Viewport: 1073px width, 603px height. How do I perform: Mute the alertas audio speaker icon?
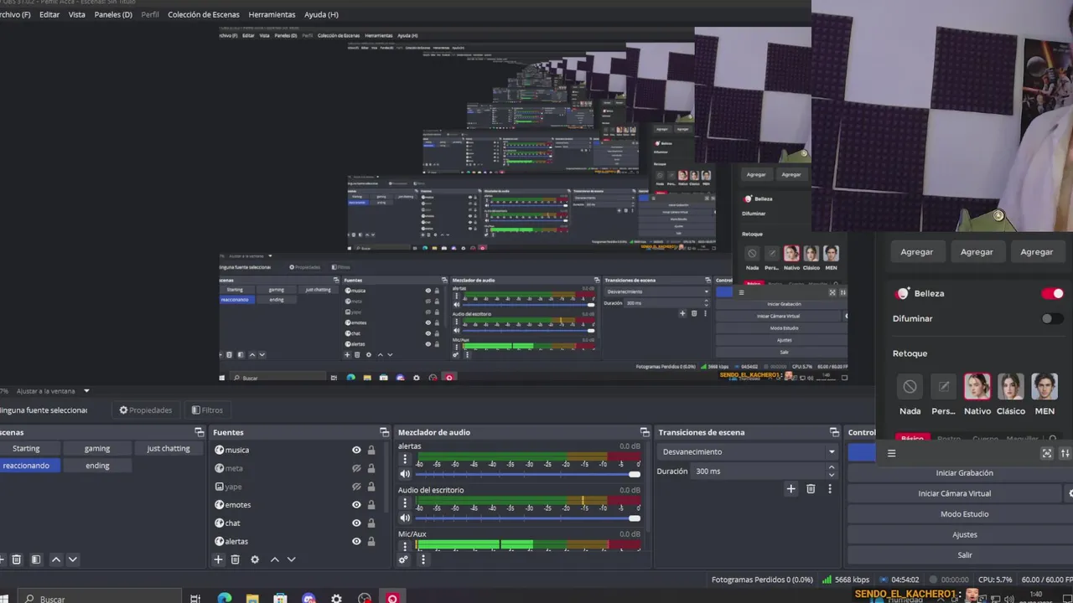(405, 474)
